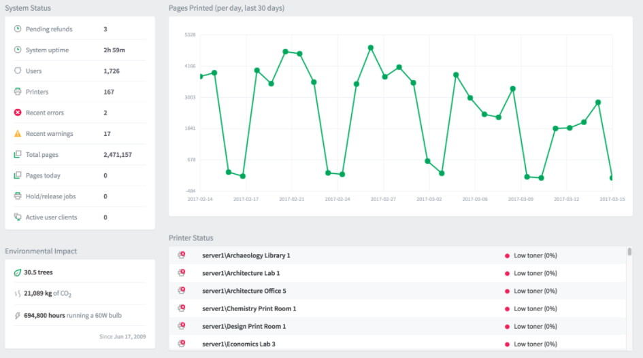Image resolution: width=643 pixels, height=358 pixels.
Task: Click the 21,089 kg of CO2 text
Action: (48, 293)
